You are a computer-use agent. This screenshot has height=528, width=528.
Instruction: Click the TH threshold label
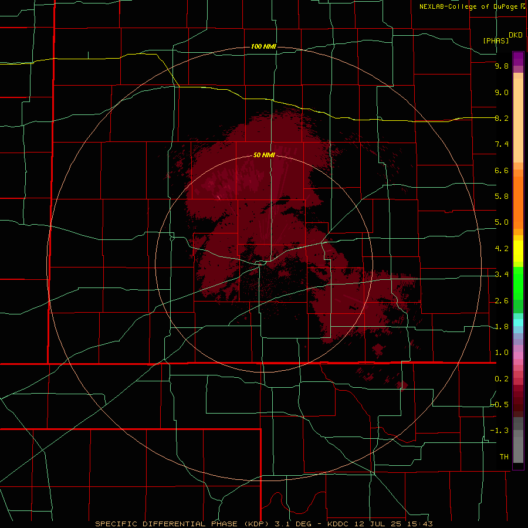coord(504,457)
